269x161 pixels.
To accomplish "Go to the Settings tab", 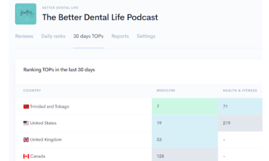I will (146, 36).
